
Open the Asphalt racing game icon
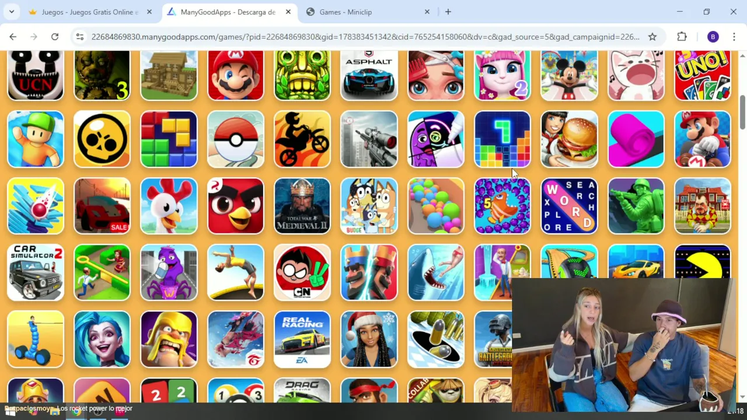click(369, 75)
